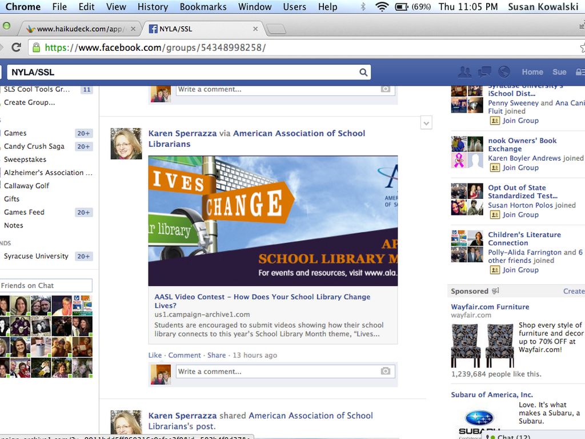Viewport: 585px width, 439px height.
Task: Switch to the haikudeck.com tab
Action: pos(80,29)
